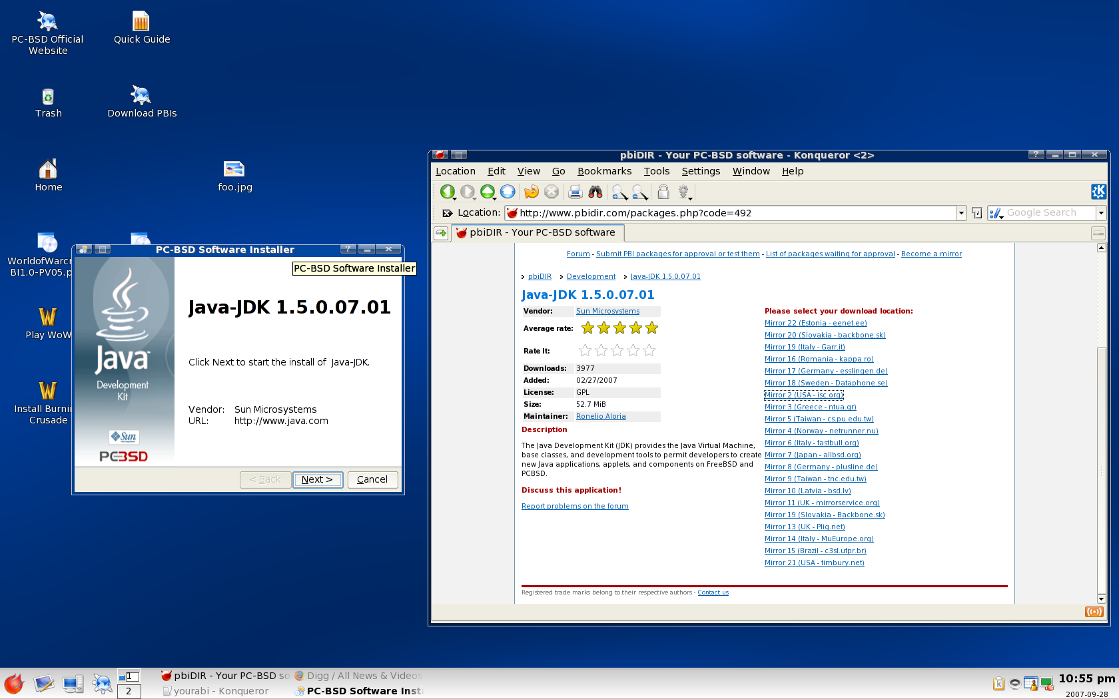1119x699 pixels.
Task: Clear the Location bar with the eraser icon
Action: 447,213
